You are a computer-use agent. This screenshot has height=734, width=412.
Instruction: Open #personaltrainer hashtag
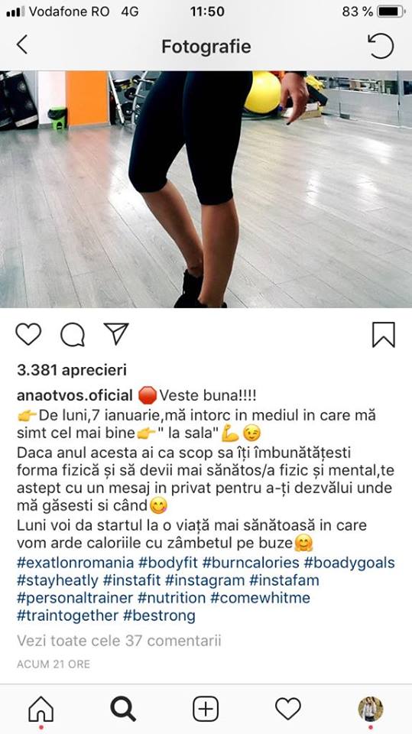[x=75, y=598]
